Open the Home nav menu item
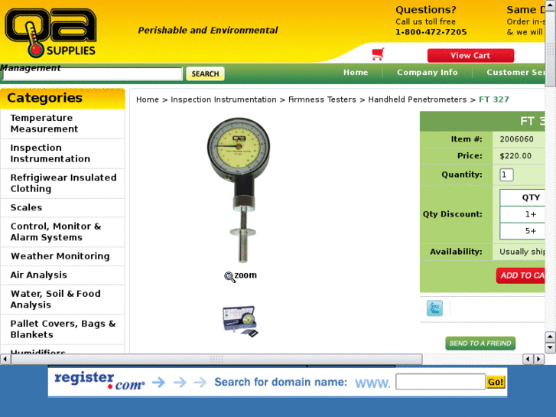The height and width of the screenshot is (417, 556). coord(356,73)
